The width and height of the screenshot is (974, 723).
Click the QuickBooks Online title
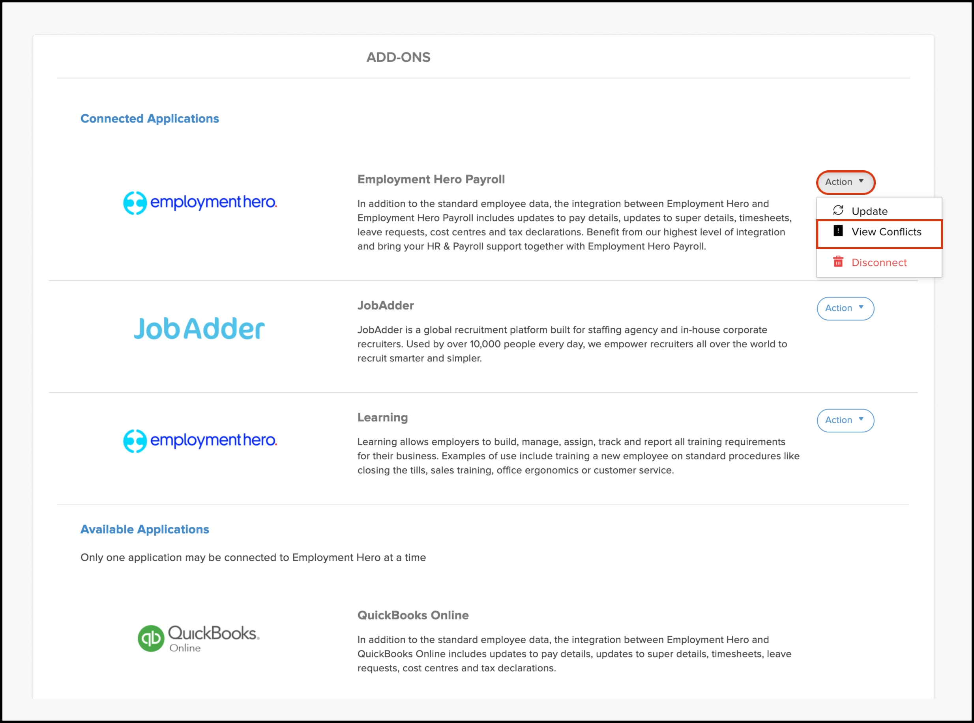[x=413, y=615]
